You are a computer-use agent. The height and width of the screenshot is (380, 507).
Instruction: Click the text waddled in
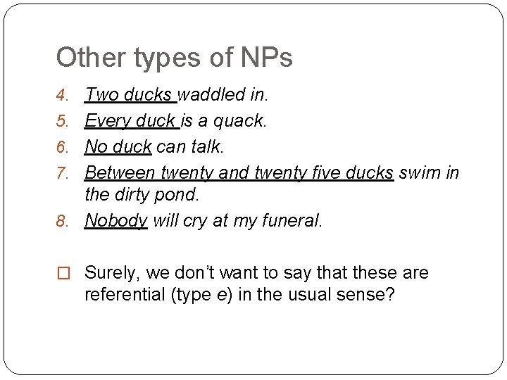click(x=223, y=95)
